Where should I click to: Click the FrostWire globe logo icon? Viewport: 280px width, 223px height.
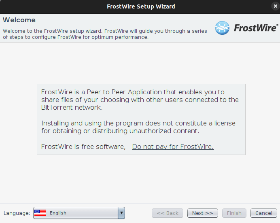[x=222, y=28]
